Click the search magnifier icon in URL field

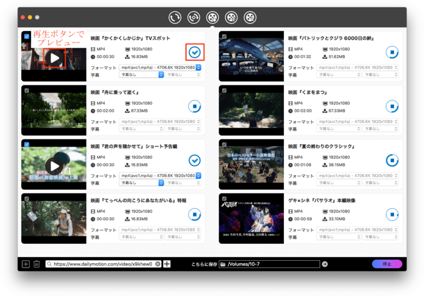[x=49, y=264]
